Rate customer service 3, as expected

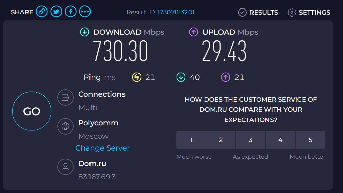251,140
